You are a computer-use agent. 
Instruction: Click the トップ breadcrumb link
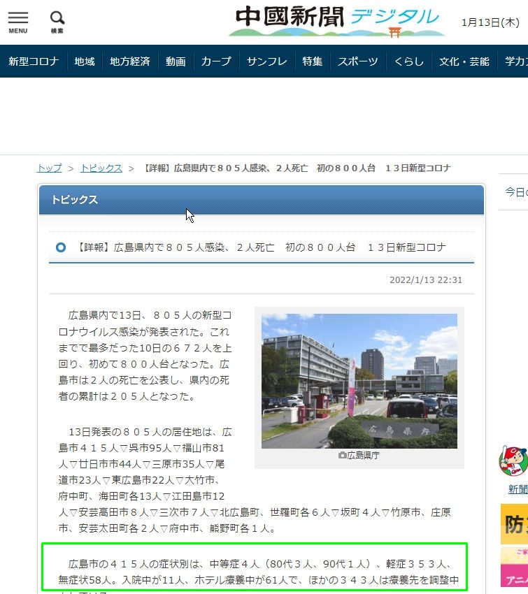click(x=49, y=168)
